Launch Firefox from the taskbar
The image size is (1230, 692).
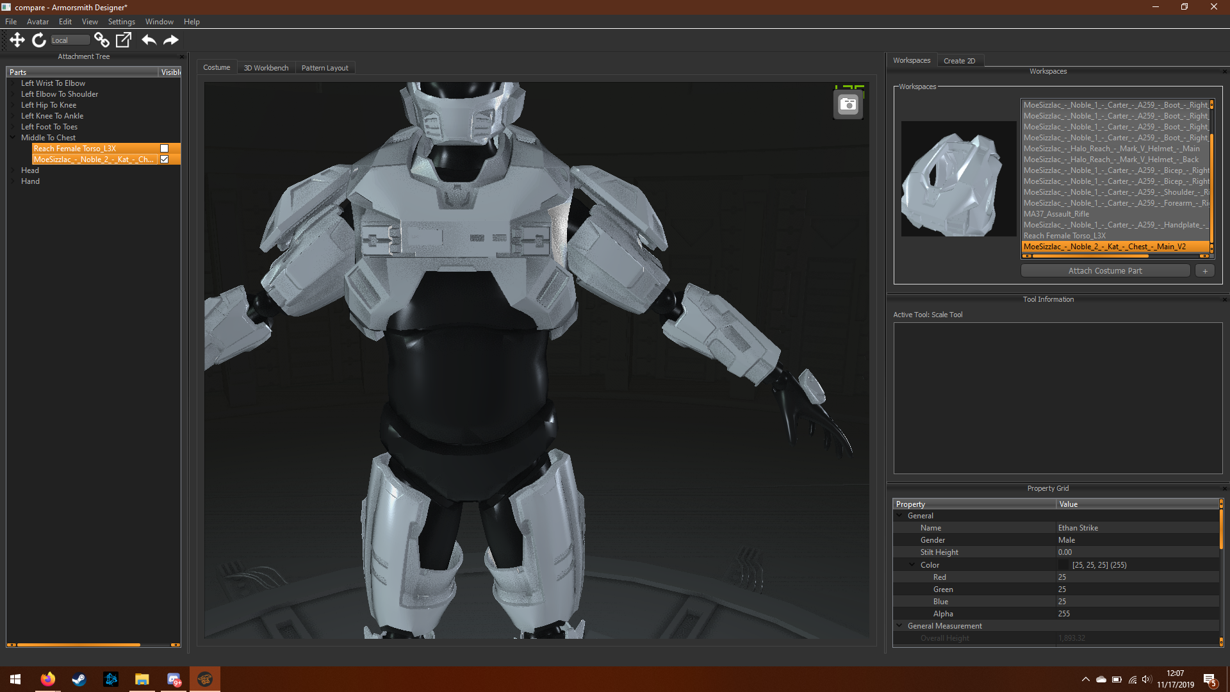(48, 679)
